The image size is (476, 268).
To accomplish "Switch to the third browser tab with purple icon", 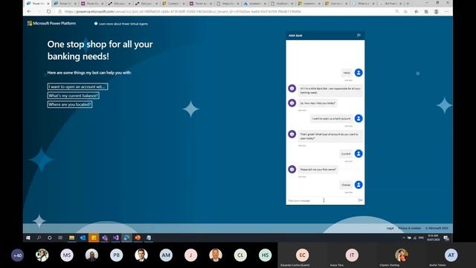I will coord(92,3).
